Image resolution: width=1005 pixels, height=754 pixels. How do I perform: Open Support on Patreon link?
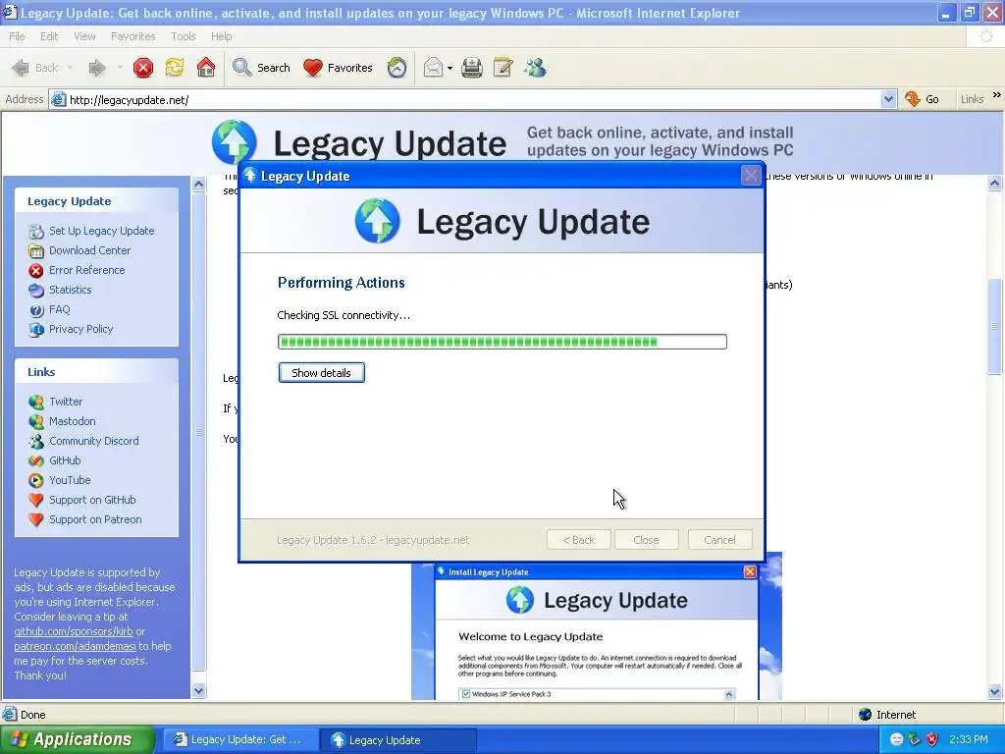tap(95, 520)
